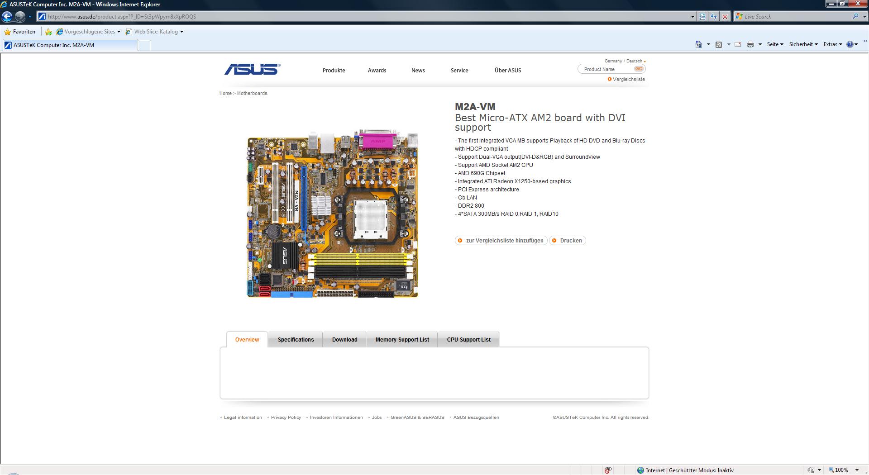Go to Service in the site navigation
The height and width of the screenshot is (475, 869).
(459, 71)
